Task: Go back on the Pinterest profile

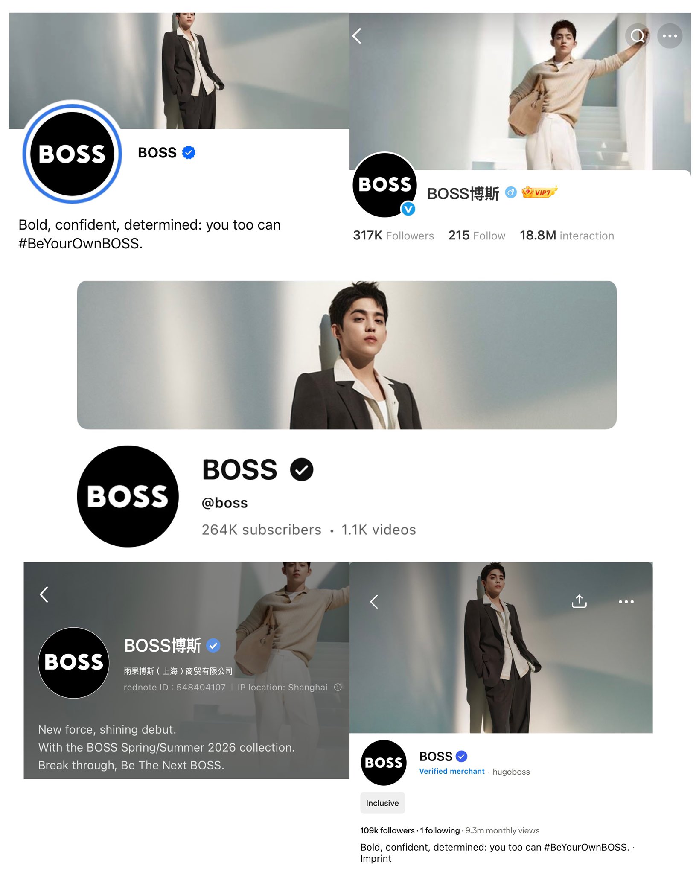Action: 374,602
